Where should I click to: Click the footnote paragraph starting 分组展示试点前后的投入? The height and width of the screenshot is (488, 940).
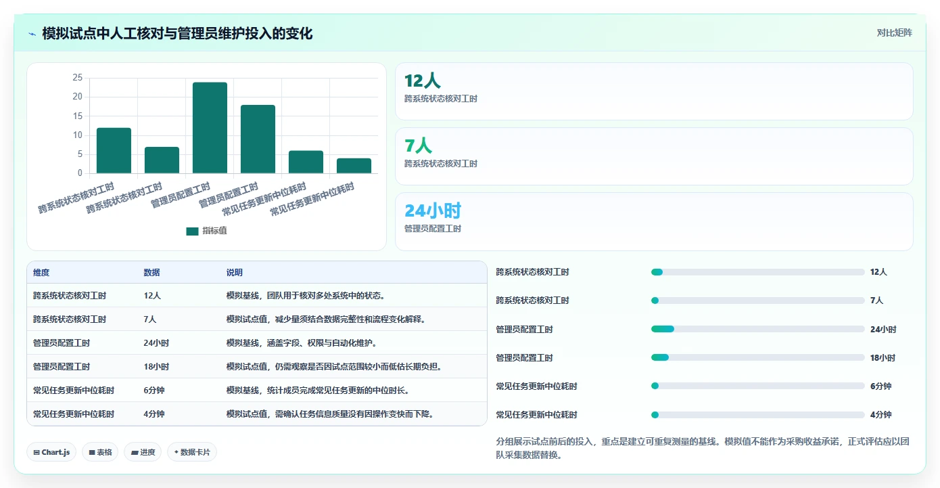tap(703, 448)
